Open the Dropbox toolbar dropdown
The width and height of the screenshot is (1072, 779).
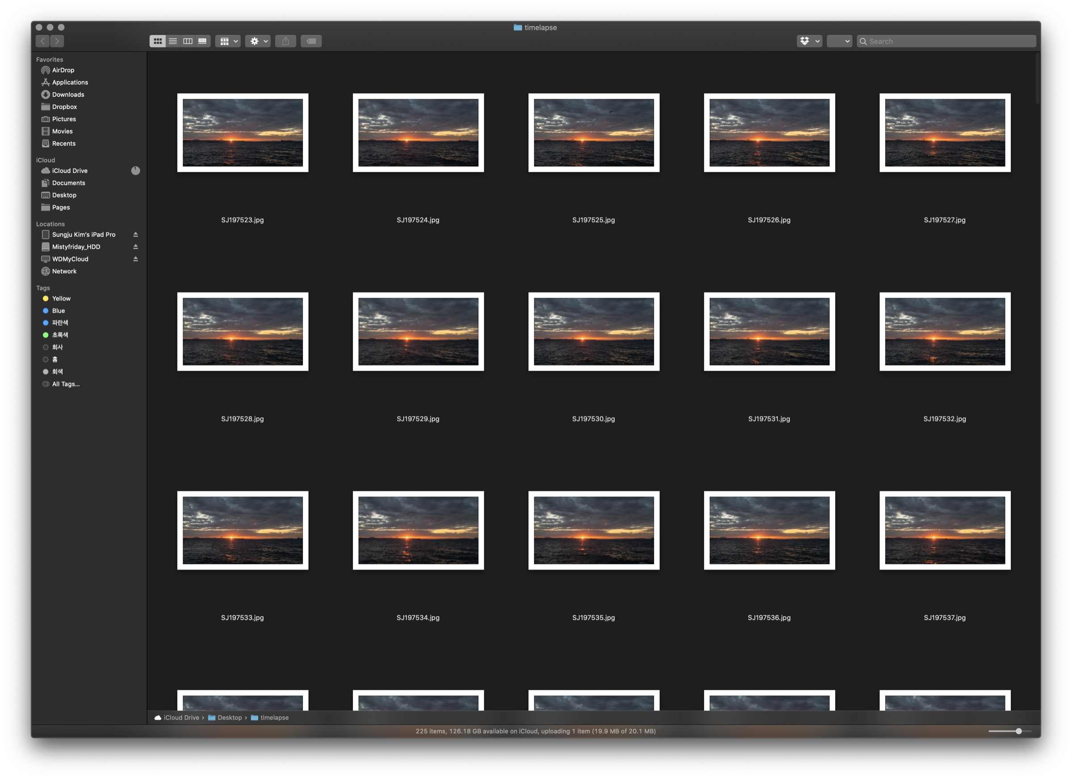[x=809, y=41]
